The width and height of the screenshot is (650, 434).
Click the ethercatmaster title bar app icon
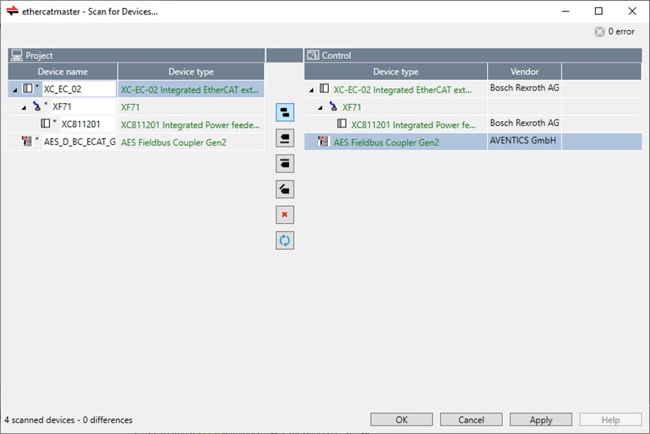coord(12,11)
